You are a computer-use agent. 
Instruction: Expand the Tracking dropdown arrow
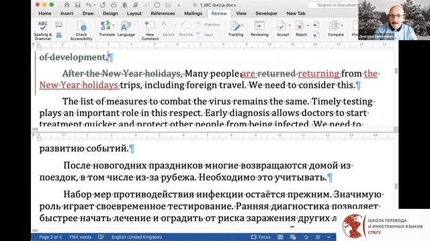point(243,25)
